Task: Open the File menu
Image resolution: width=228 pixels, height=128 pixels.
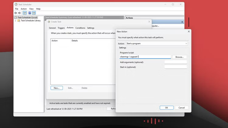Action: [17, 9]
